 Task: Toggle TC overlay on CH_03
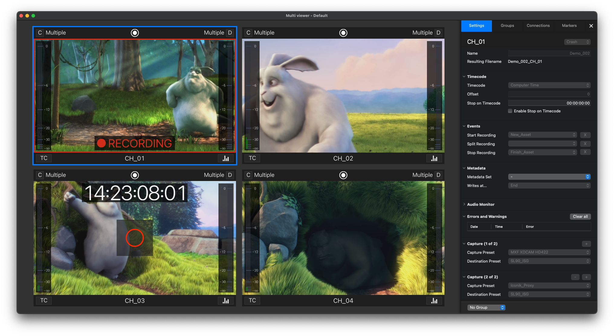[x=44, y=301]
